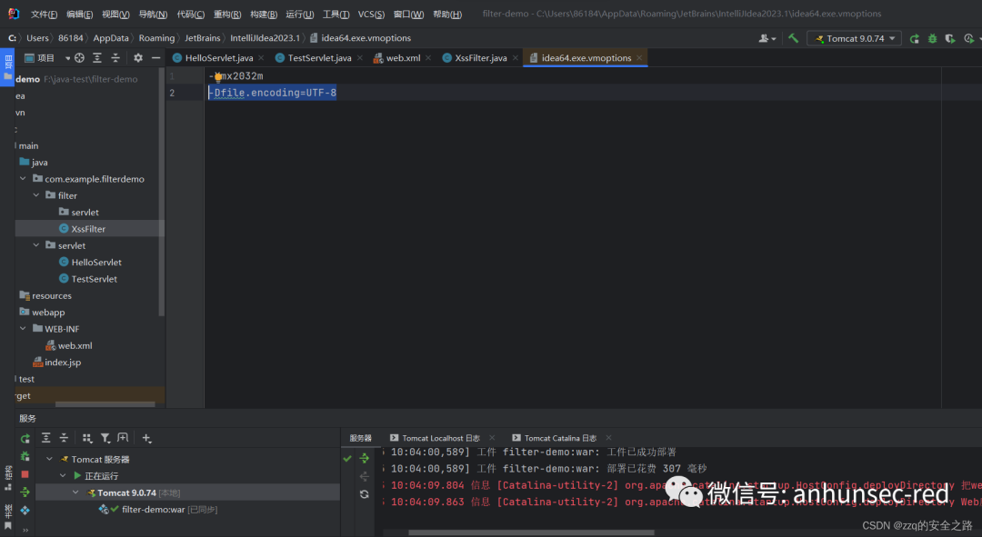Screen dimensions: 982x537
Task: Open the 导航(N) menu
Action: 153,14
